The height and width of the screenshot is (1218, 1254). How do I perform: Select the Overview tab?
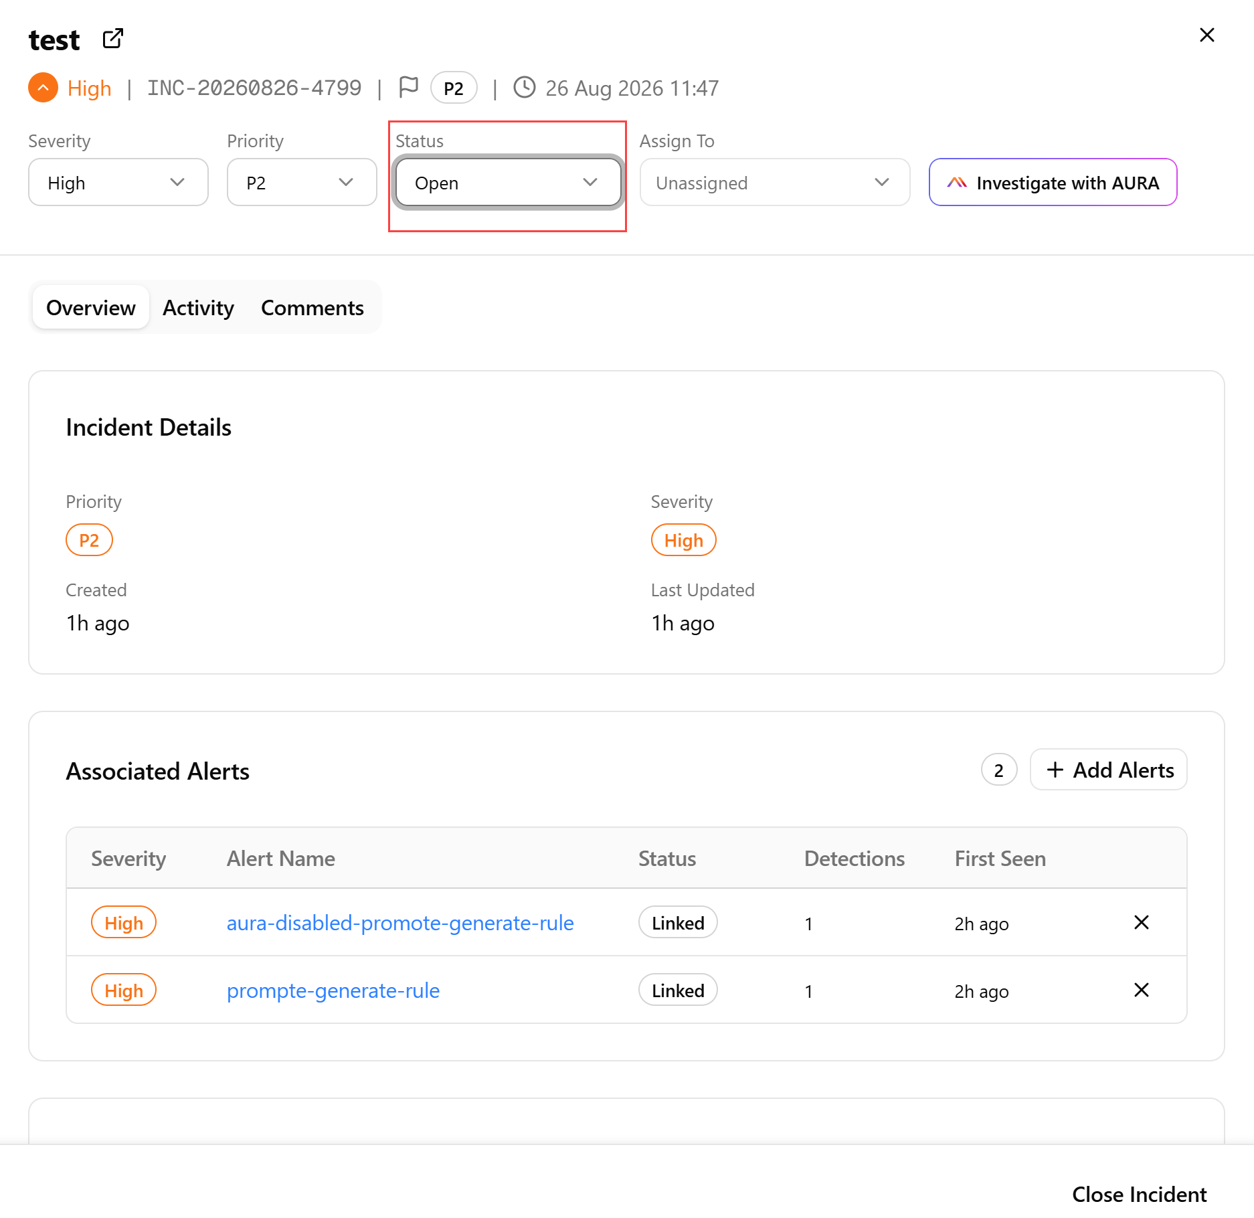point(91,308)
